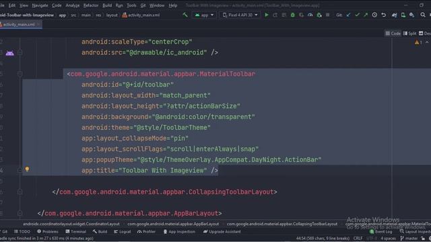Open the Problems tool window
Image resolution: width=431 pixels, height=242 pixels.
click(x=48, y=231)
